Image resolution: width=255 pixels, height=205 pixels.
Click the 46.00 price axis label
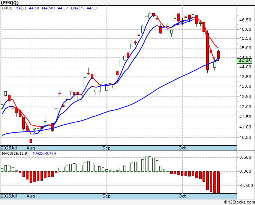click(245, 29)
